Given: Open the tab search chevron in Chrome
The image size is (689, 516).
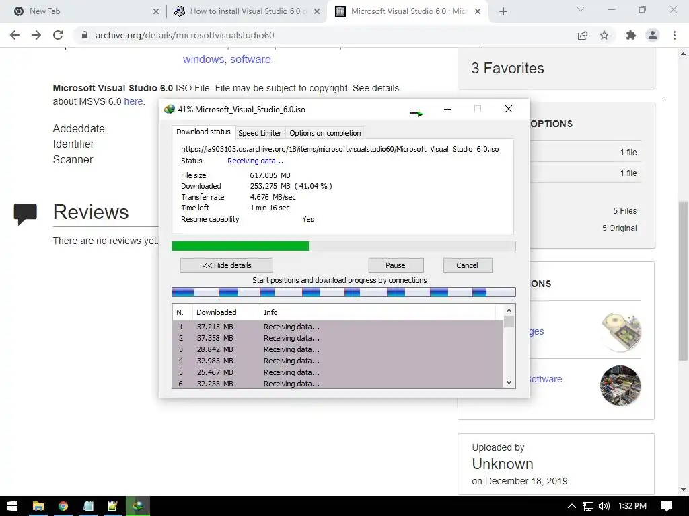Looking at the screenshot, I should coord(581,9).
